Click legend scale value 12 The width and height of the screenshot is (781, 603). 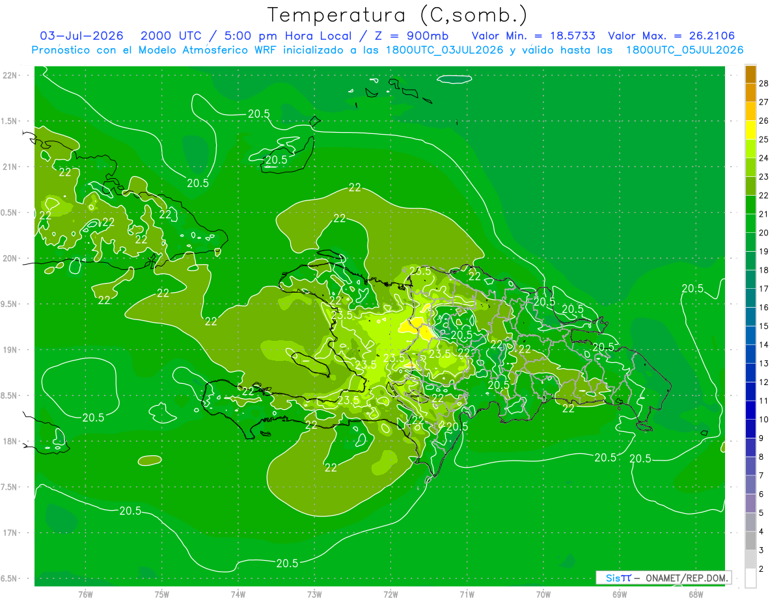pyautogui.click(x=764, y=382)
